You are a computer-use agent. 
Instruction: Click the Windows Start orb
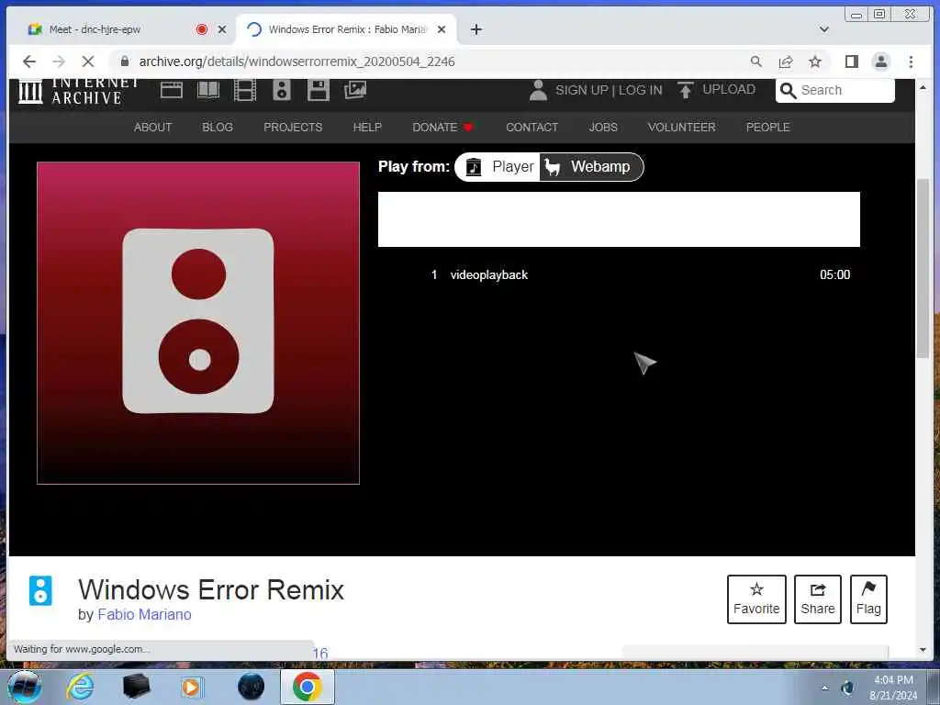(25, 687)
